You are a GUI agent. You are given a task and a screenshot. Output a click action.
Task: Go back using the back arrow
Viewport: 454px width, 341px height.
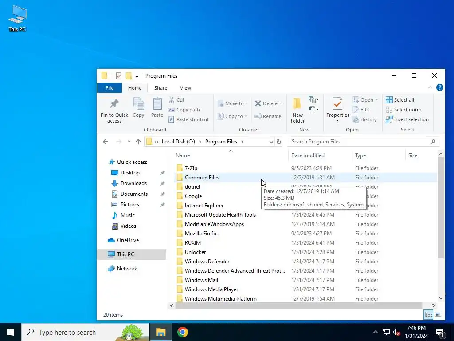106,142
